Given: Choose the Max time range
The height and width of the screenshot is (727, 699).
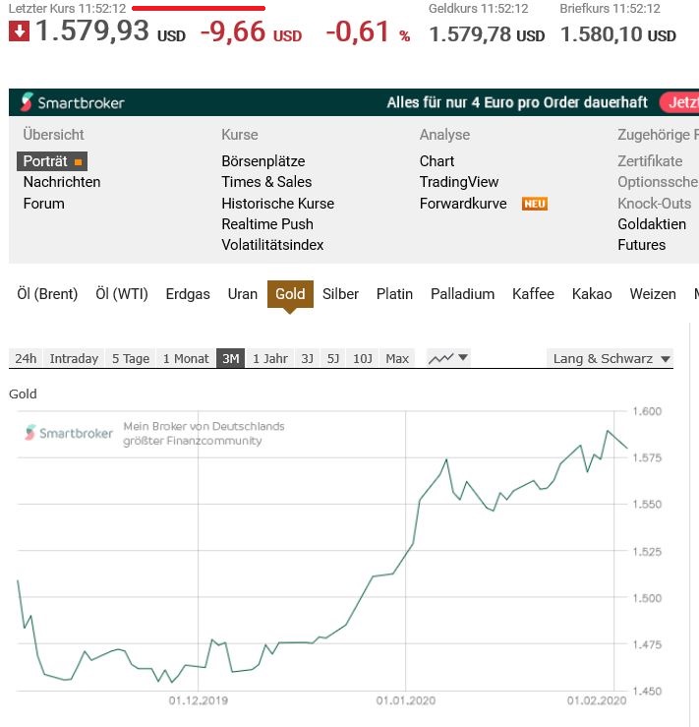Looking at the screenshot, I should 397,358.
